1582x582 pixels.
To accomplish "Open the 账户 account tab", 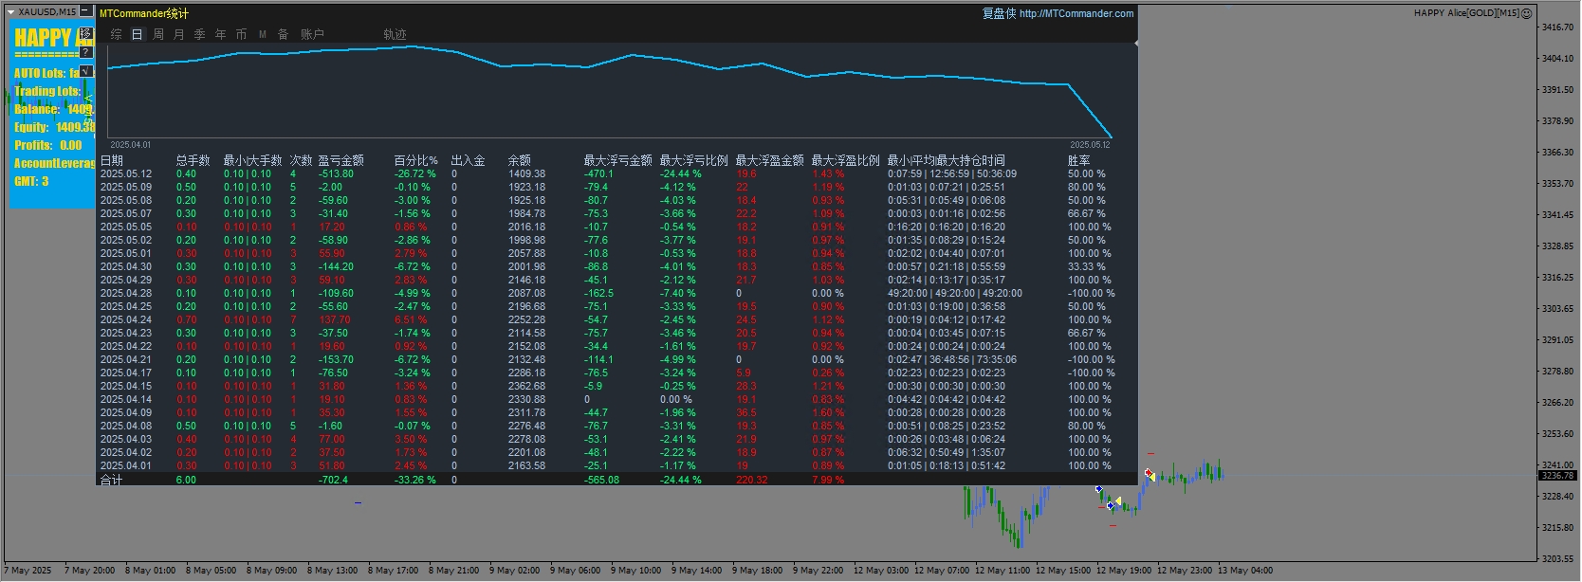I will pos(312,34).
